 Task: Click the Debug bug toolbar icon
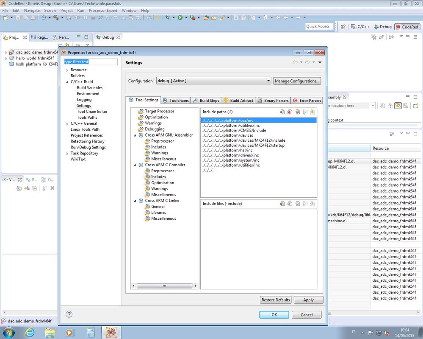[168, 17]
